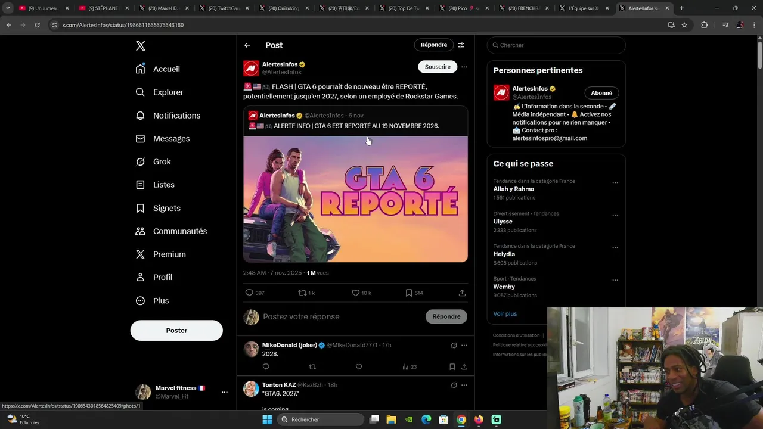
Task: Bookmark MikeDonald's comment
Action: pyautogui.click(x=452, y=367)
